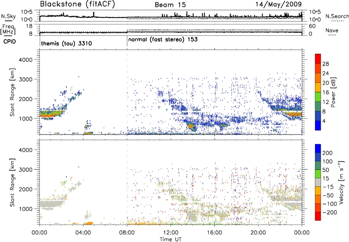Viewport: 349px width, 242px height.
Task: Click the '4' Power scale value
Action: click(x=324, y=121)
